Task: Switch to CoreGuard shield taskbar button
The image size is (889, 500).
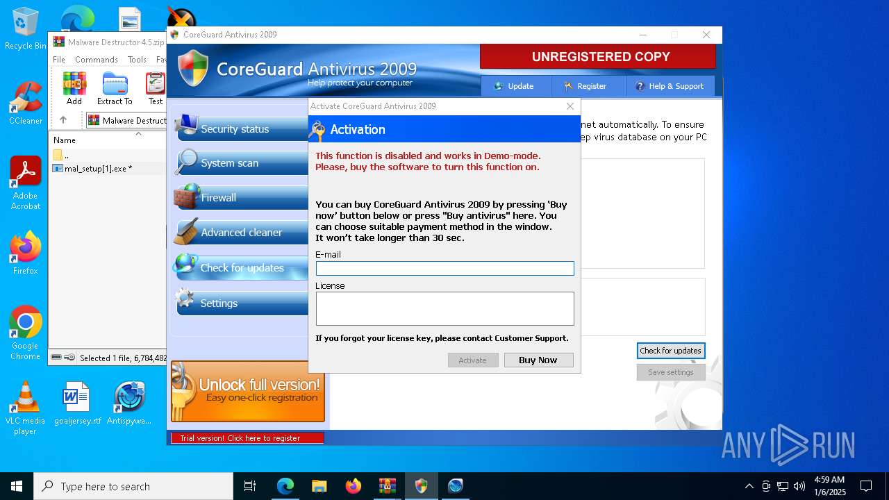Action: (422, 486)
